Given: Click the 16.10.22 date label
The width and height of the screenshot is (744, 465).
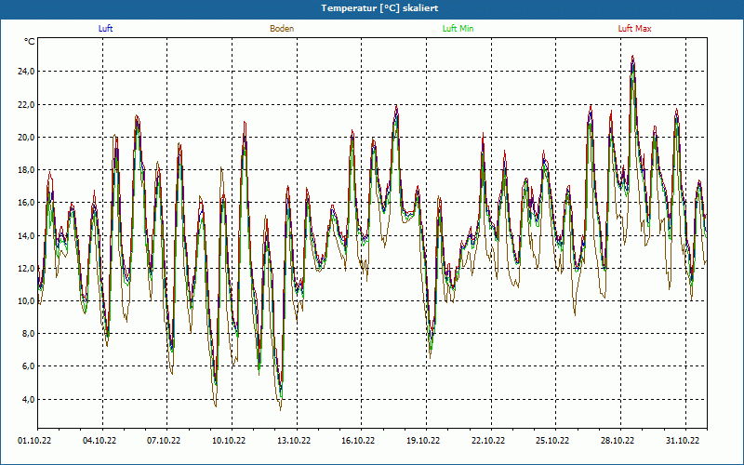Looking at the screenshot, I should pyautogui.click(x=358, y=441).
